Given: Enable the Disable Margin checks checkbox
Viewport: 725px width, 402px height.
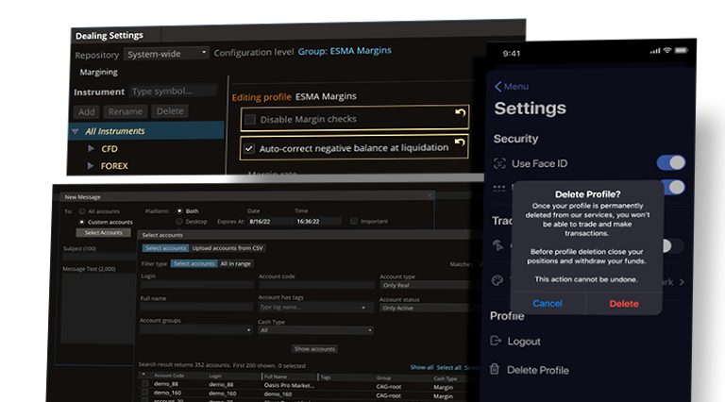Looking at the screenshot, I should pos(249,119).
